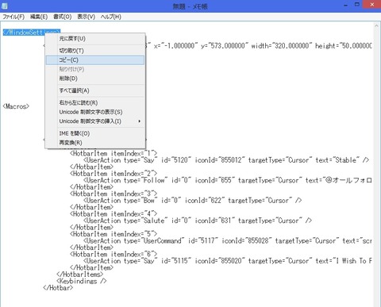Click the UserAction type="Bow" line
381x307 pixels.
click(x=192, y=201)
